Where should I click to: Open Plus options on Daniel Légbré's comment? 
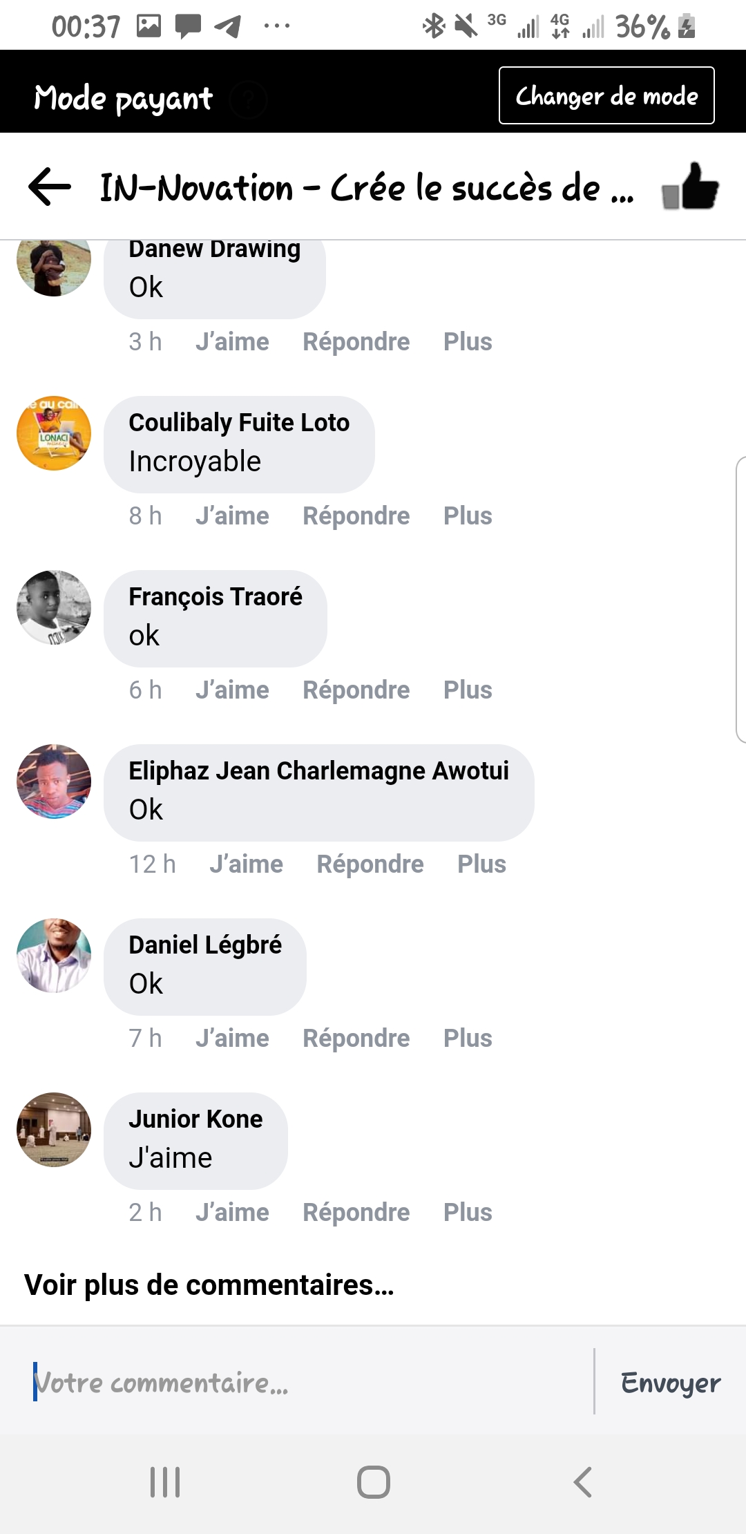point(468,1038)
